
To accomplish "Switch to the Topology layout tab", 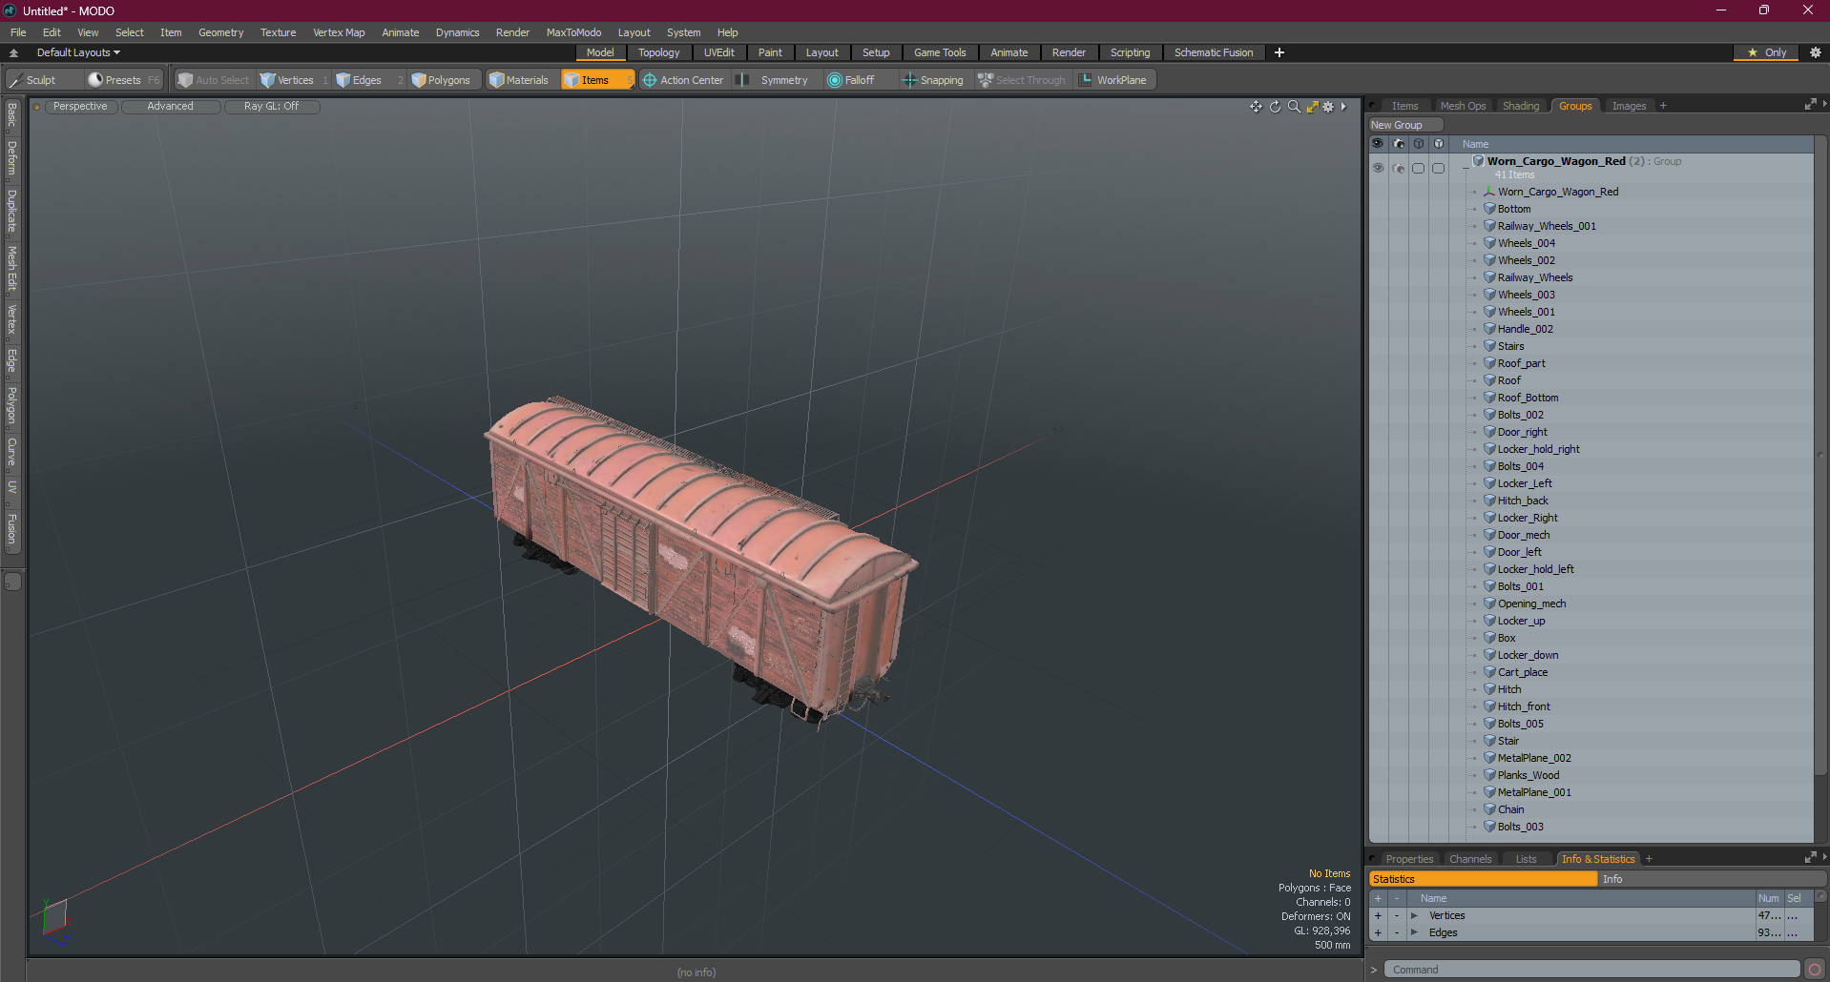I will 659,52.
